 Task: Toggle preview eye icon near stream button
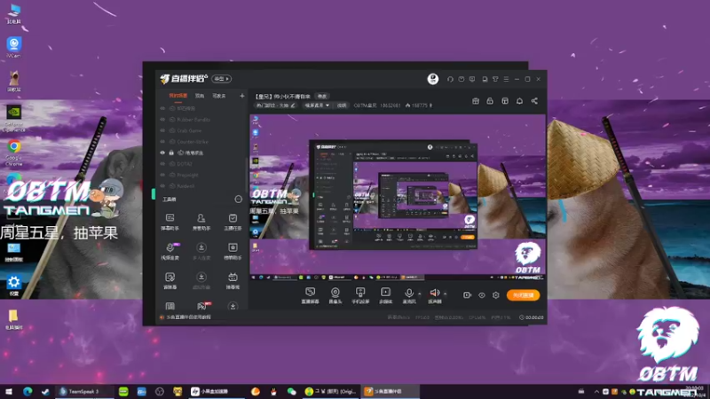482,295
